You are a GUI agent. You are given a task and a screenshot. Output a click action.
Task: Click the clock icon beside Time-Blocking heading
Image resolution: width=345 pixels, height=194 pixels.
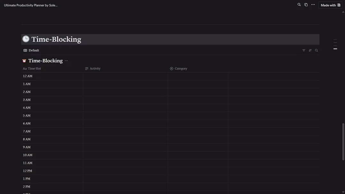click(26, 39)
